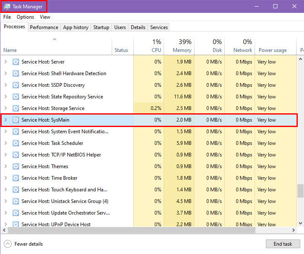Expand Service Host: Themes row
This screenshot has height=254, width=304.
(x=6, y=166)
